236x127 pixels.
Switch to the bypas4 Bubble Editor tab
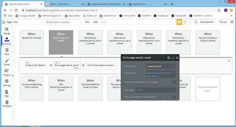tap(23, 4)
